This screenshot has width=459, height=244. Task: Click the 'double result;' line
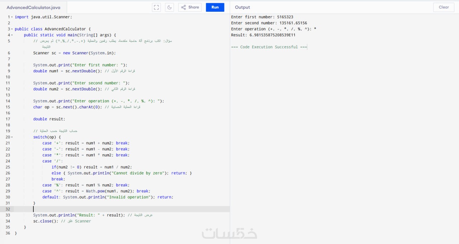tap(49, 119)
